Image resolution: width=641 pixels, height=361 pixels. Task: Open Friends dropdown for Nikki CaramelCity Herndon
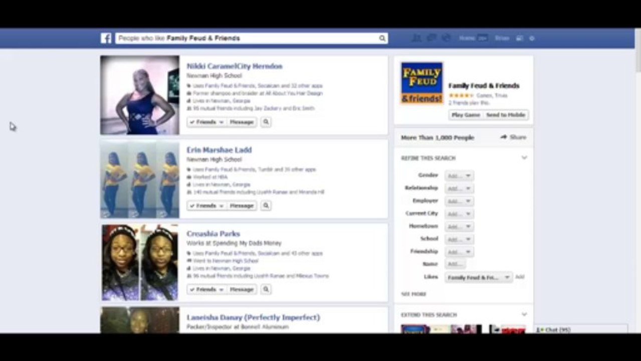tap(206, 122)
